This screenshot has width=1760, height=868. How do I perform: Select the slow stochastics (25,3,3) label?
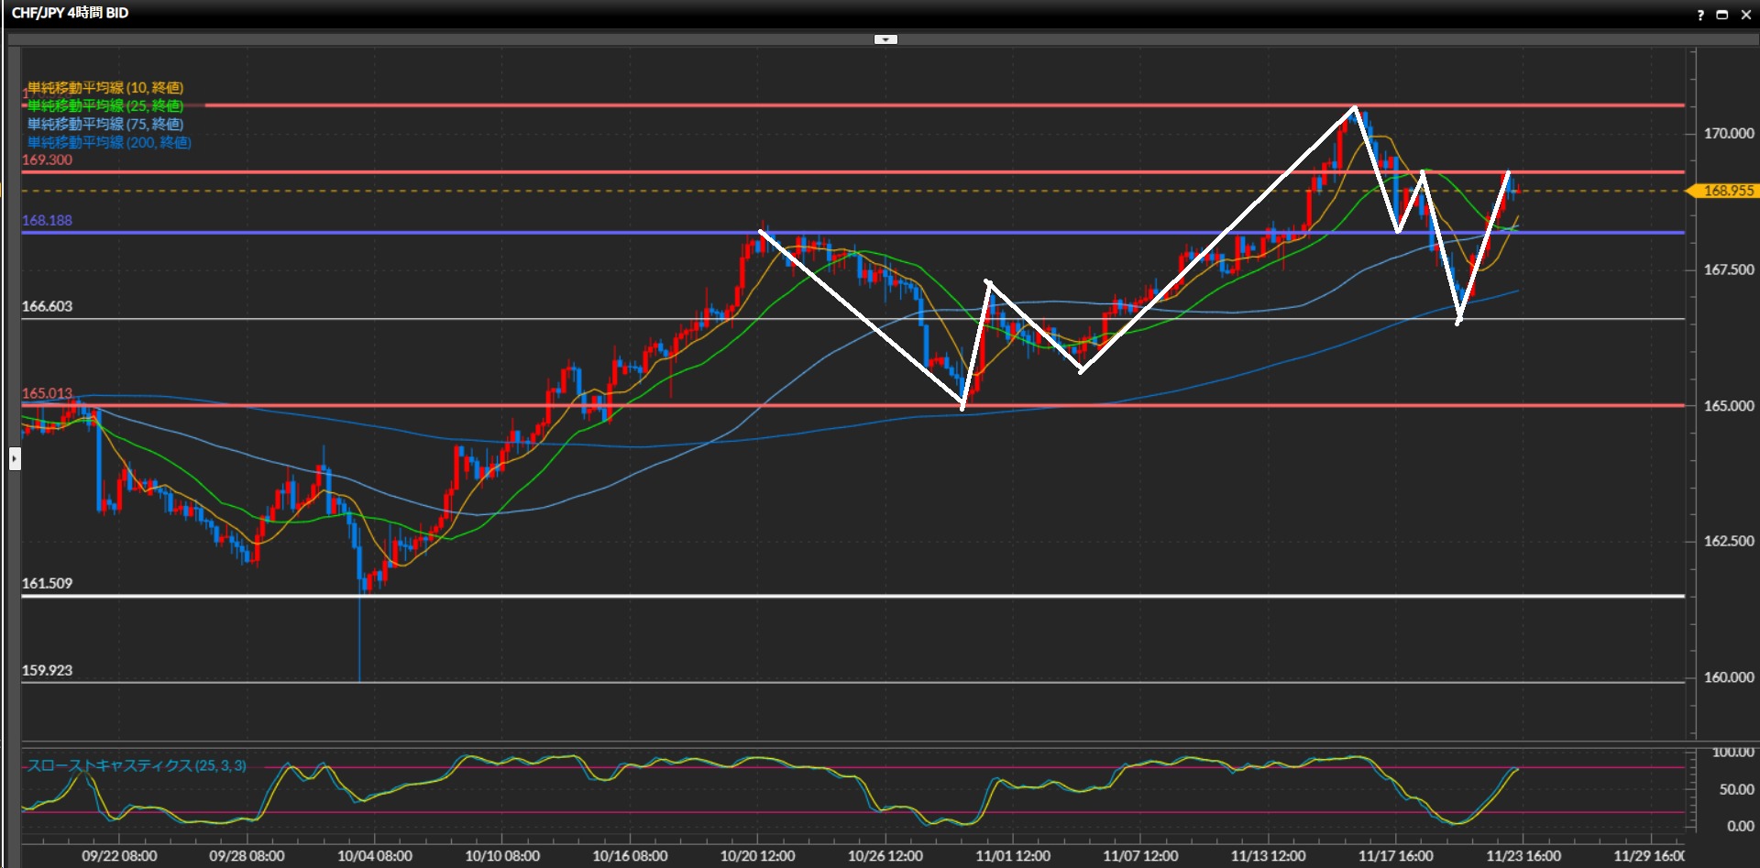coord(137,765)
